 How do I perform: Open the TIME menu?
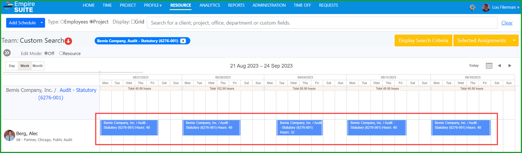[x=107, y=5]
